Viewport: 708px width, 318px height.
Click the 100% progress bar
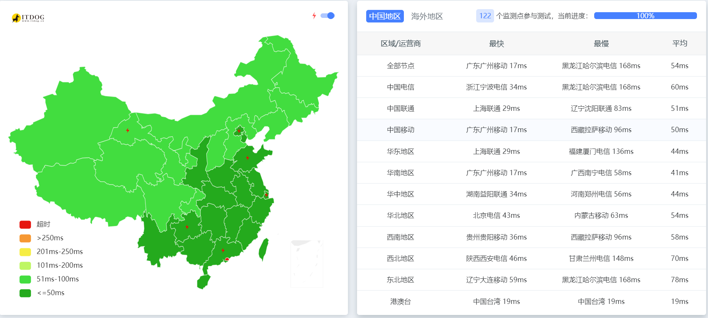pos(645,16)
